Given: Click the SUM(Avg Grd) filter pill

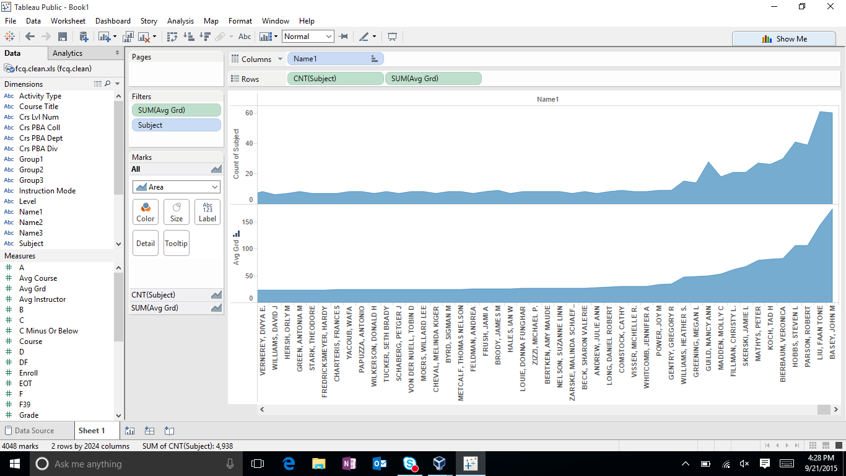Looking at the screenshot, I should click(x=177, y=110).
